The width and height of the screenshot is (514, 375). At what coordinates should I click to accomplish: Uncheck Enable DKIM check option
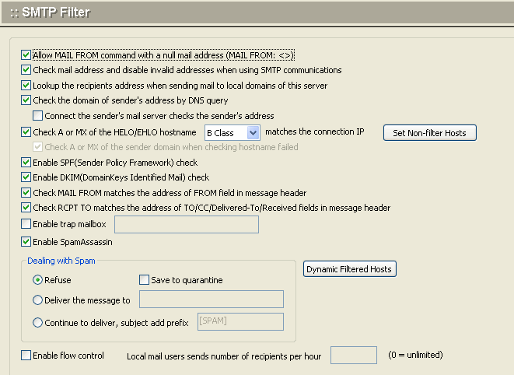[x=26, y=177]
